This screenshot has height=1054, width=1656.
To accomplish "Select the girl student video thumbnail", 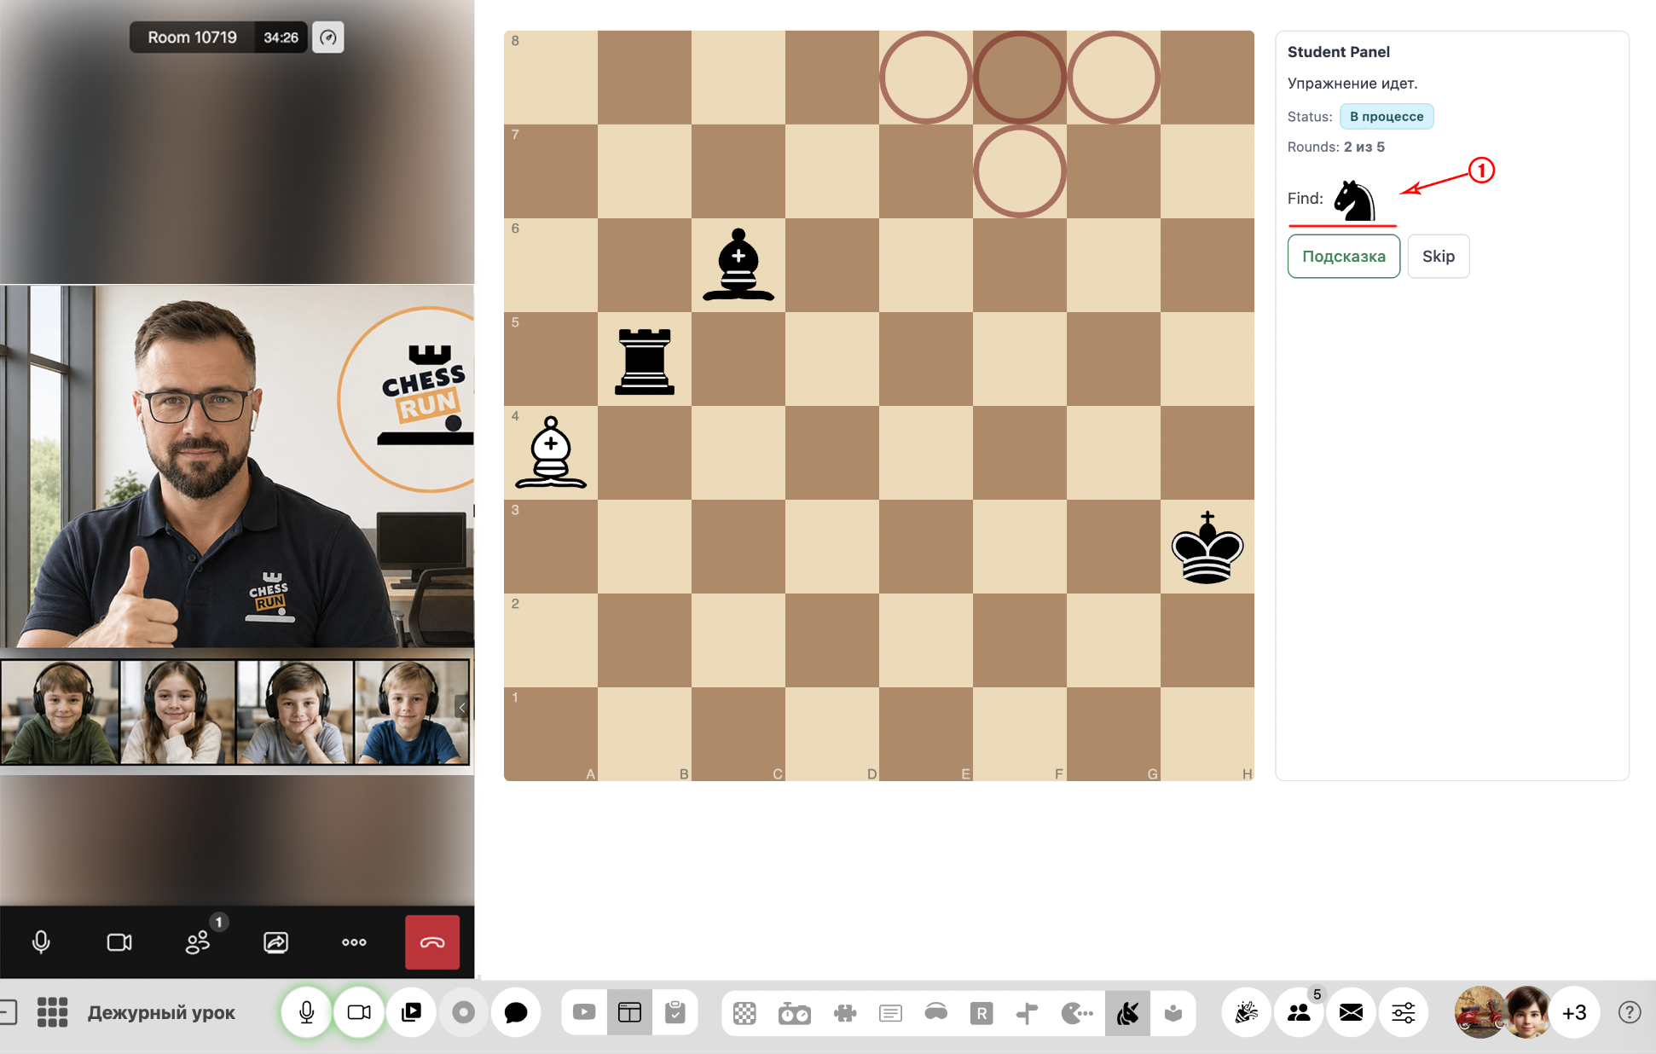I will [x=177, y=712].
